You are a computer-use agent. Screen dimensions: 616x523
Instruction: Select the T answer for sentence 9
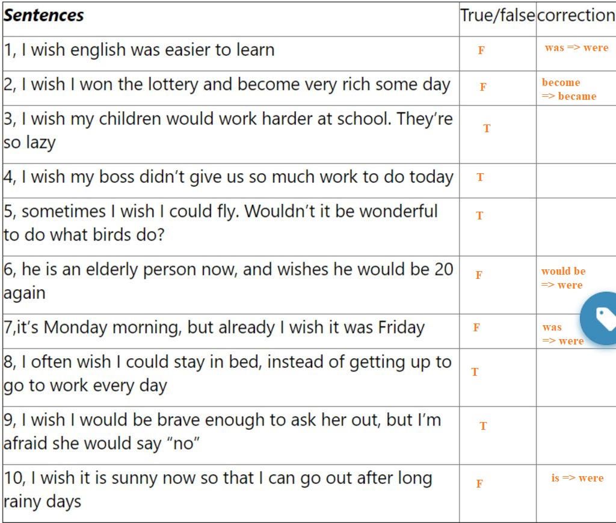click(483, 426)
